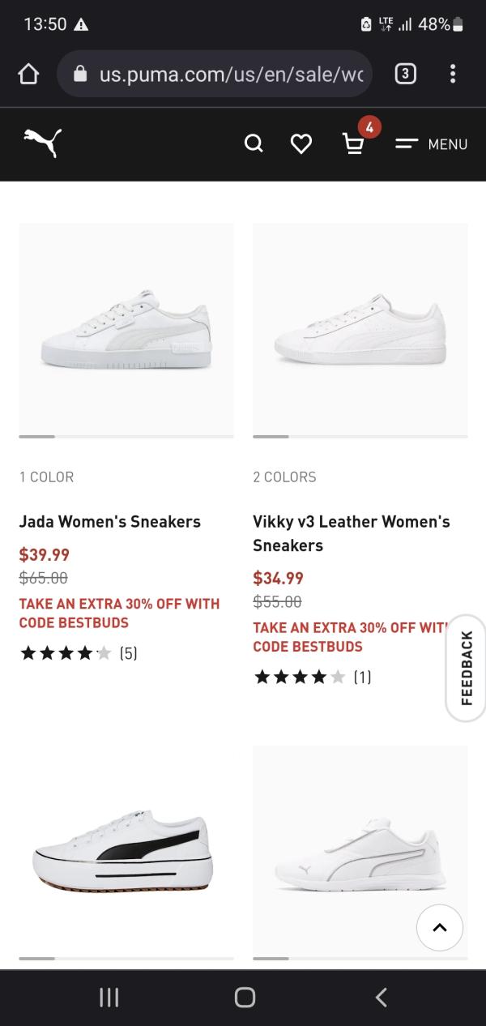Tap the Jada sneaker product image

point(126,330)
